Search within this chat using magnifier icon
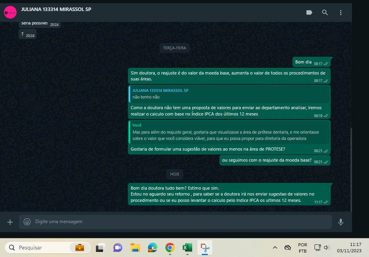Image resolution: width=369 pixels, height=257 pixels. point(325,13)
